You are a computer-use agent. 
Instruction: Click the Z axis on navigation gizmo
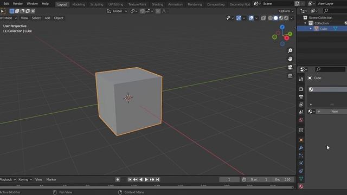282,27
